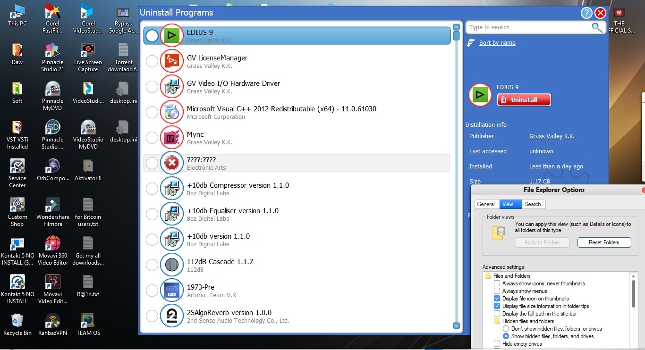This screenshot has width=645, height=350.
Task: Click the 112dB Cascade 1.1.7 icon
Action: (172, 265)
